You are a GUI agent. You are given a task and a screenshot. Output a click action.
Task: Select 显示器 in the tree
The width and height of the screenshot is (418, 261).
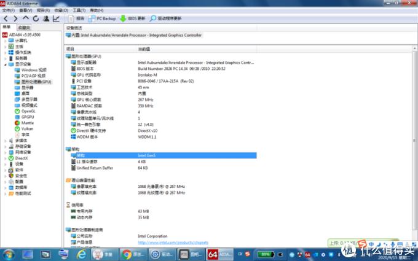point(24,88)
